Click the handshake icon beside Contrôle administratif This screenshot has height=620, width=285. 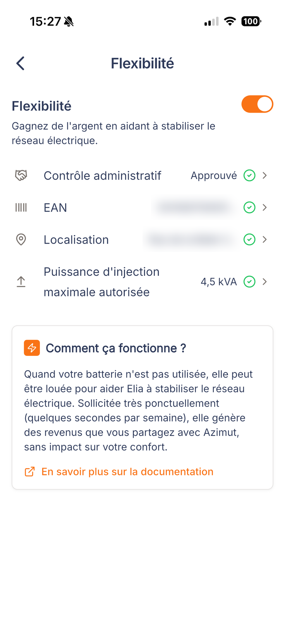coord(21,176)
